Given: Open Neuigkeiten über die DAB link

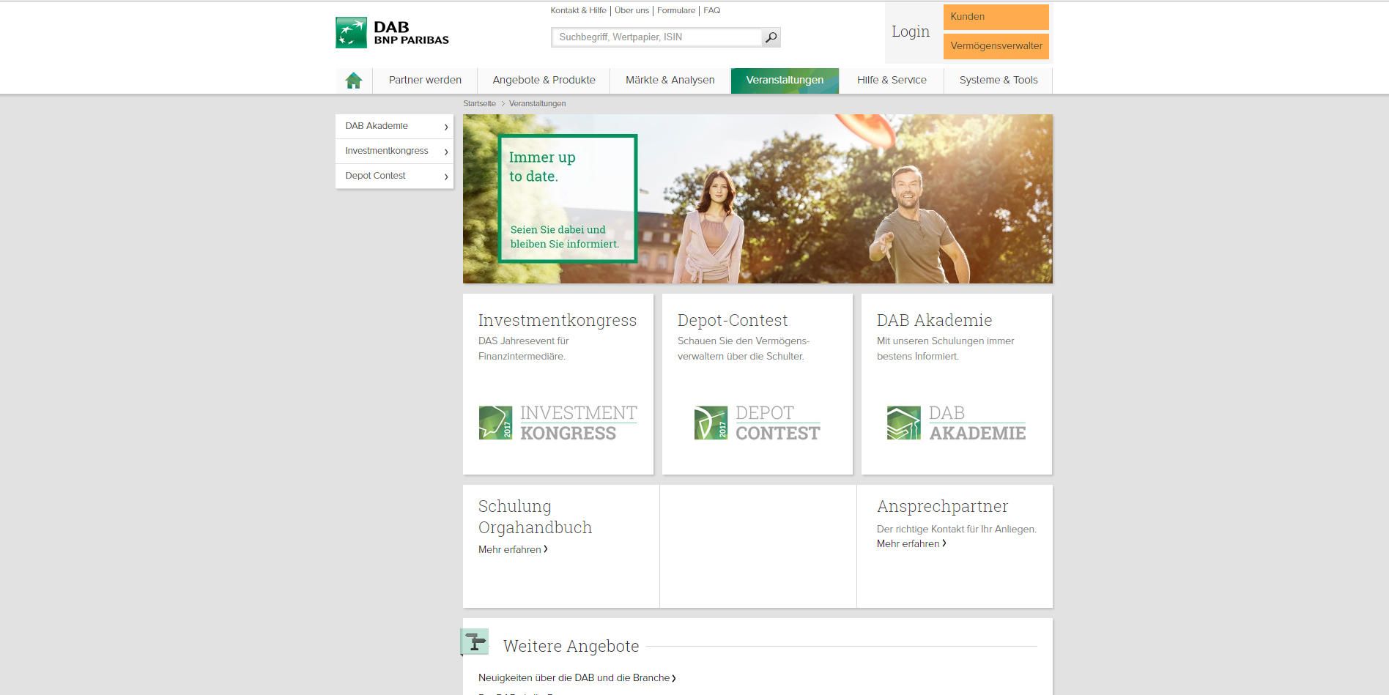Looking at the screenshot, I should [x=577, y=677].
